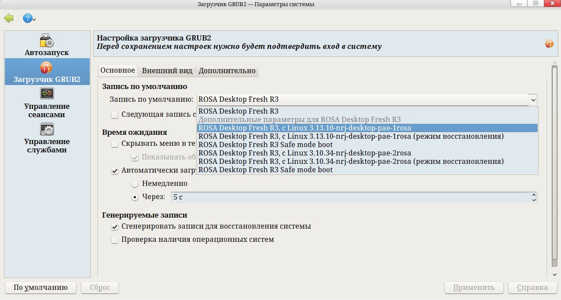Open the Управление сеансами sidebar icon

47,93
